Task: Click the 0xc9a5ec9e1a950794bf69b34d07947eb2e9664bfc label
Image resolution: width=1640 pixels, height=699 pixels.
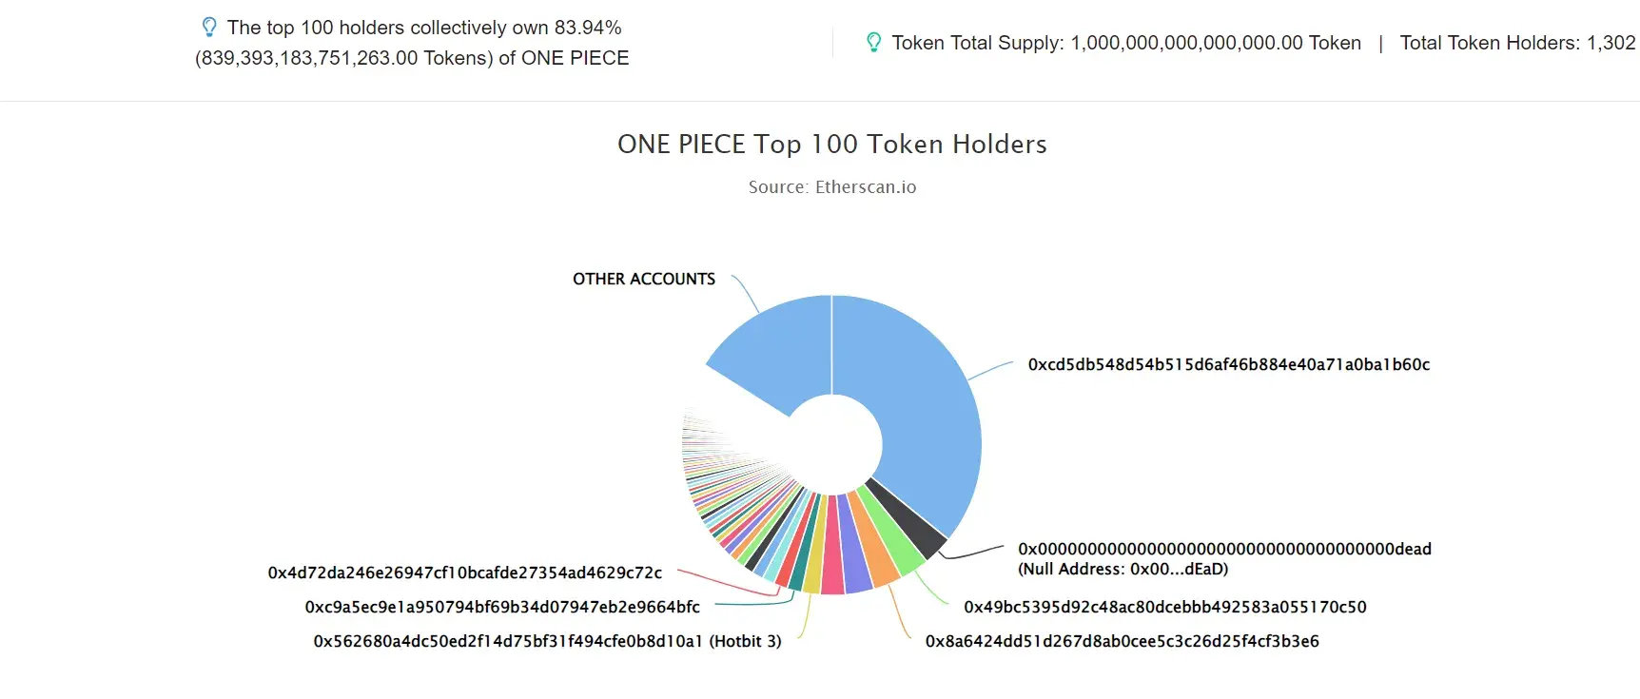Action: coord(502,607)
